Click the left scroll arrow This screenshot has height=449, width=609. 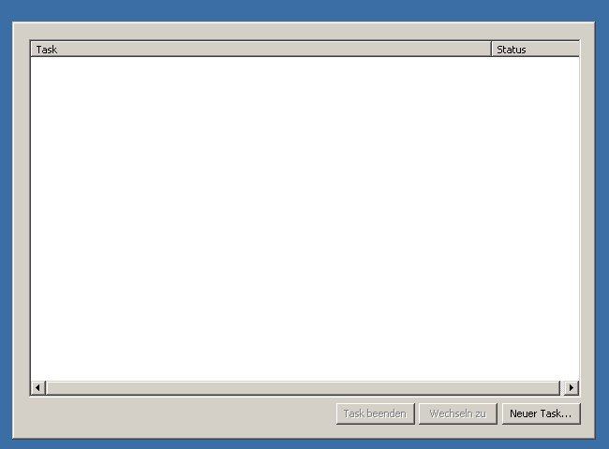tap(37, 387)
